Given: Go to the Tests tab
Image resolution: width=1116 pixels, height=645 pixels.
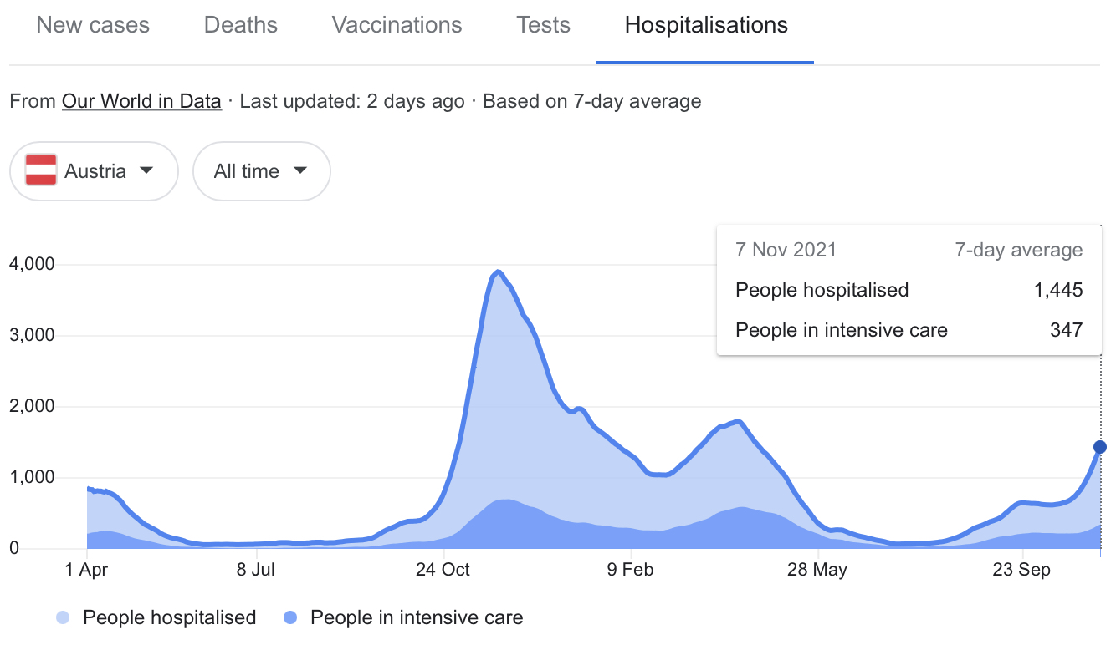Looking at the screenshot, I should coord(543,25).
